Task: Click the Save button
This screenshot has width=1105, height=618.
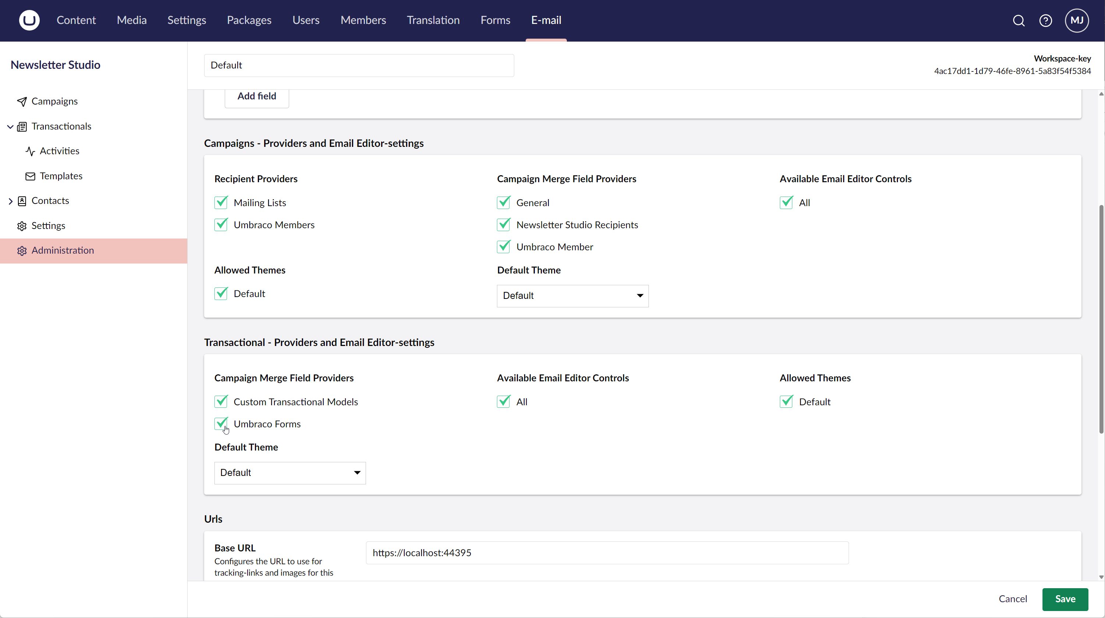Action: pos(1065,599)
